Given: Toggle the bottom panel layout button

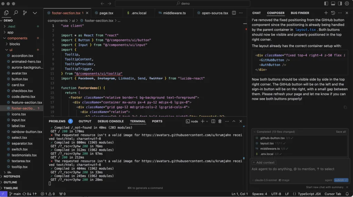Looking at the screenshot, I should pos(333,3).
